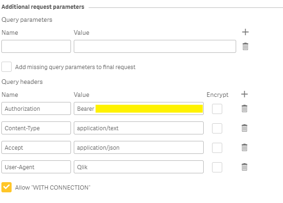The width and height of the screenshot is (283, 203).
Task: Edit the Bearer token value field
Action: [x=148, y=109]
